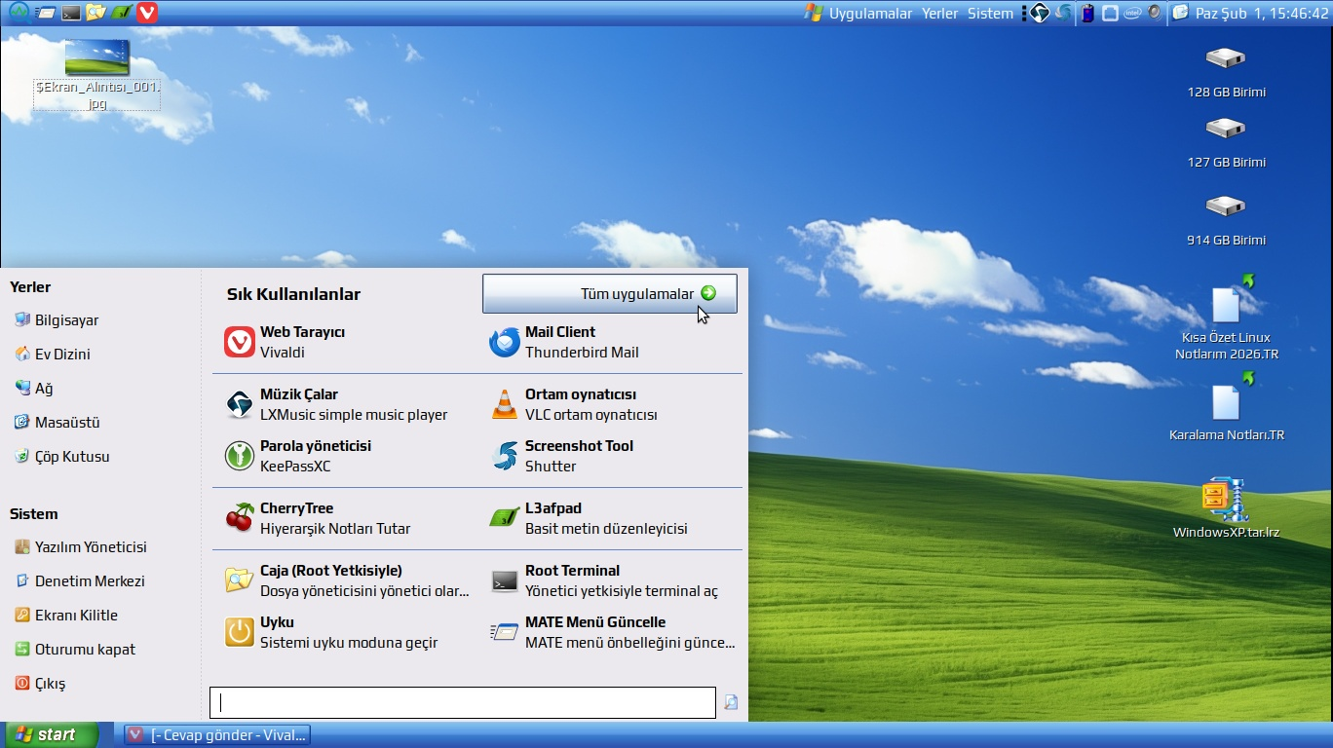
Task: Open the clock calendar showing Paz Şub 1
Action: coord(1250,13)
